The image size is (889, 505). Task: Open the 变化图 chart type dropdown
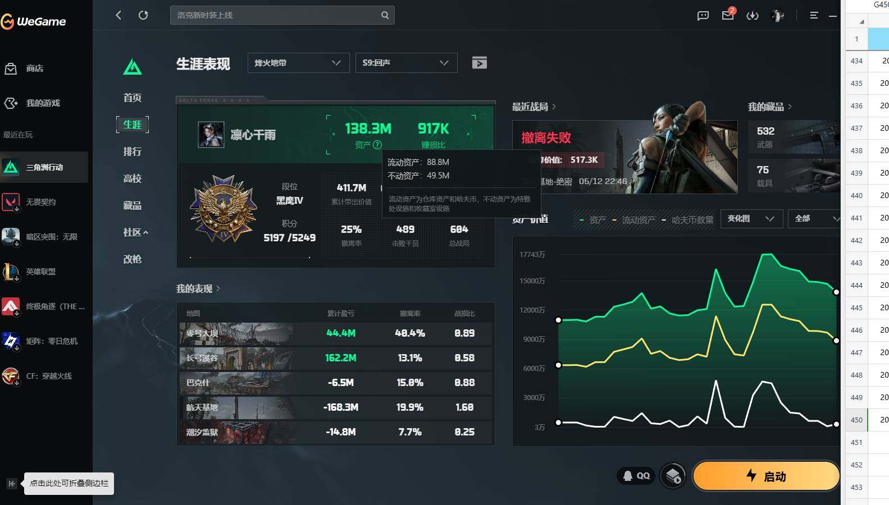tap(751, 219)
